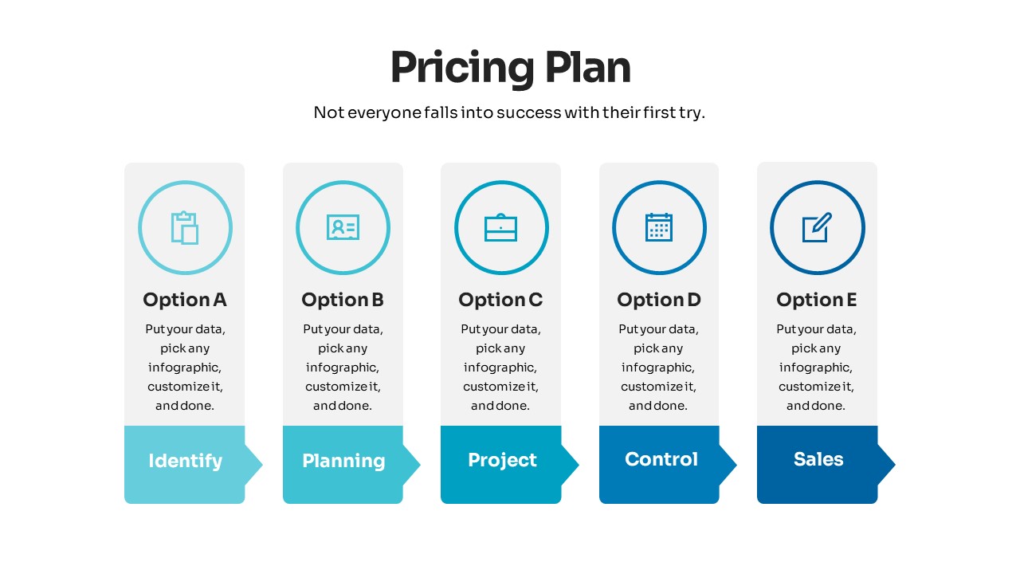Click the description text under Option A

click(x=185, y=367)
